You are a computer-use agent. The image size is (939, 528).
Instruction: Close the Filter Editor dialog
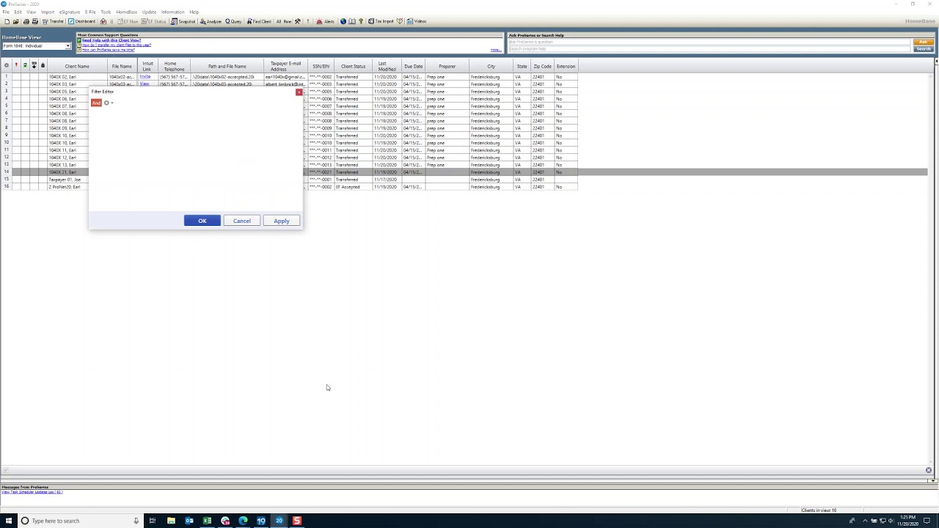[x=299, y=92]
